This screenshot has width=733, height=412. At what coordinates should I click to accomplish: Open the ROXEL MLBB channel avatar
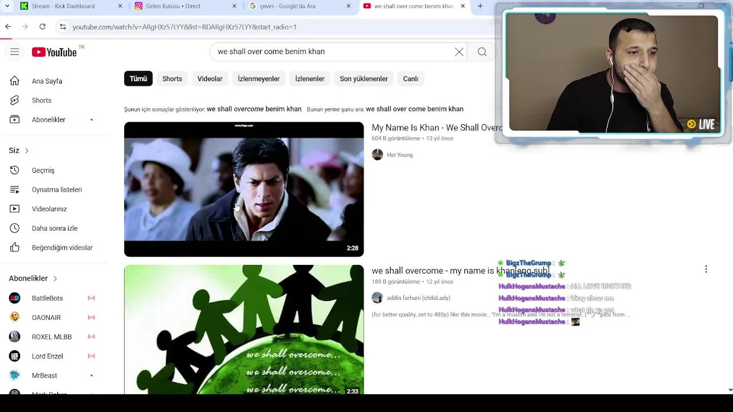click(14, 337)
